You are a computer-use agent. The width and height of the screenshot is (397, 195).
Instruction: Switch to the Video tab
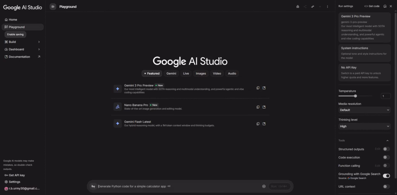click(217, 74)
